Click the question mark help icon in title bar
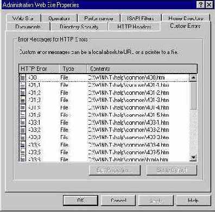The width and height of the screenshot is (215, 212). (x=200, y=4)
